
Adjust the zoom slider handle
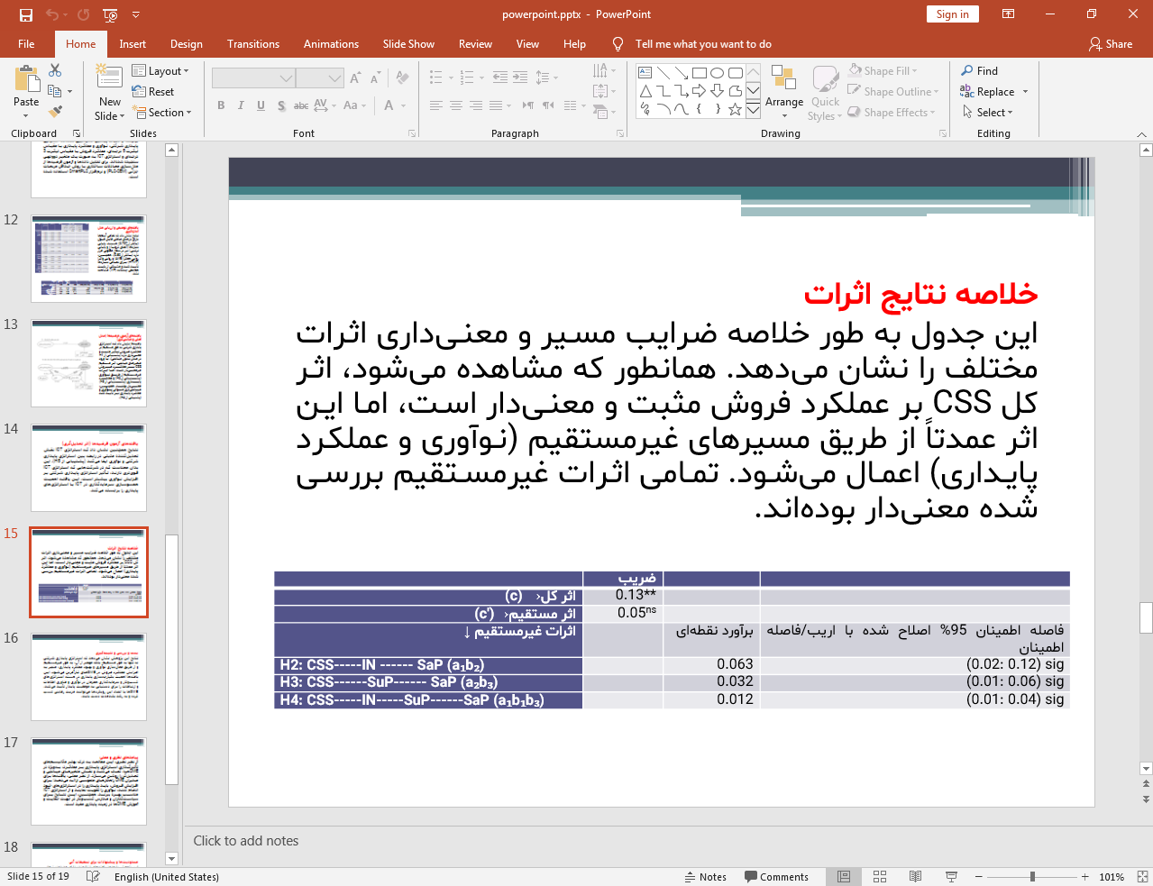pos(1032,877)
